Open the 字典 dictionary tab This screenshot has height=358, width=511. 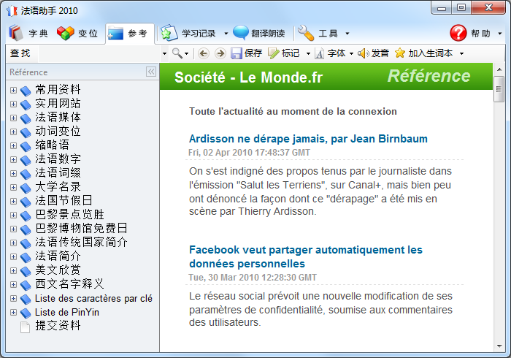click(x=29, y=34)
